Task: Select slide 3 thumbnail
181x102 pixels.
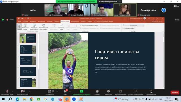Action: [x=28, y=60]
